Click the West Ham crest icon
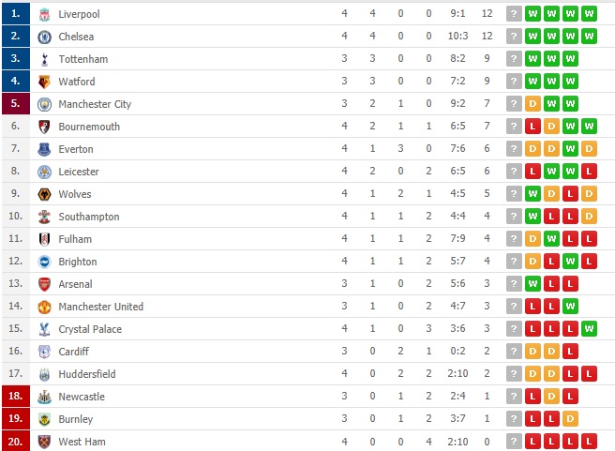 tap(44, 442)
